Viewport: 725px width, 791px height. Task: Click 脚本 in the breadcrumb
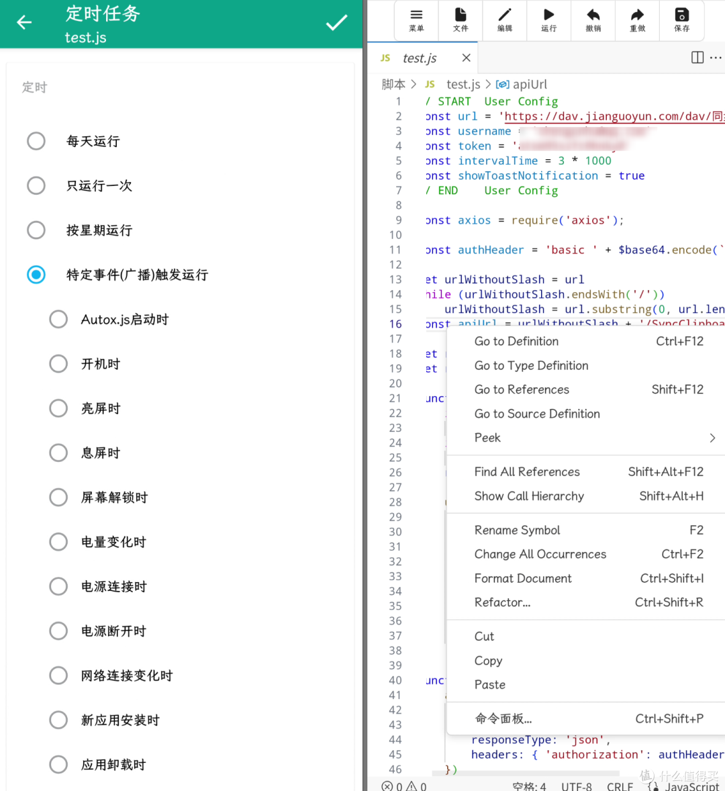(x=393, y=84)
